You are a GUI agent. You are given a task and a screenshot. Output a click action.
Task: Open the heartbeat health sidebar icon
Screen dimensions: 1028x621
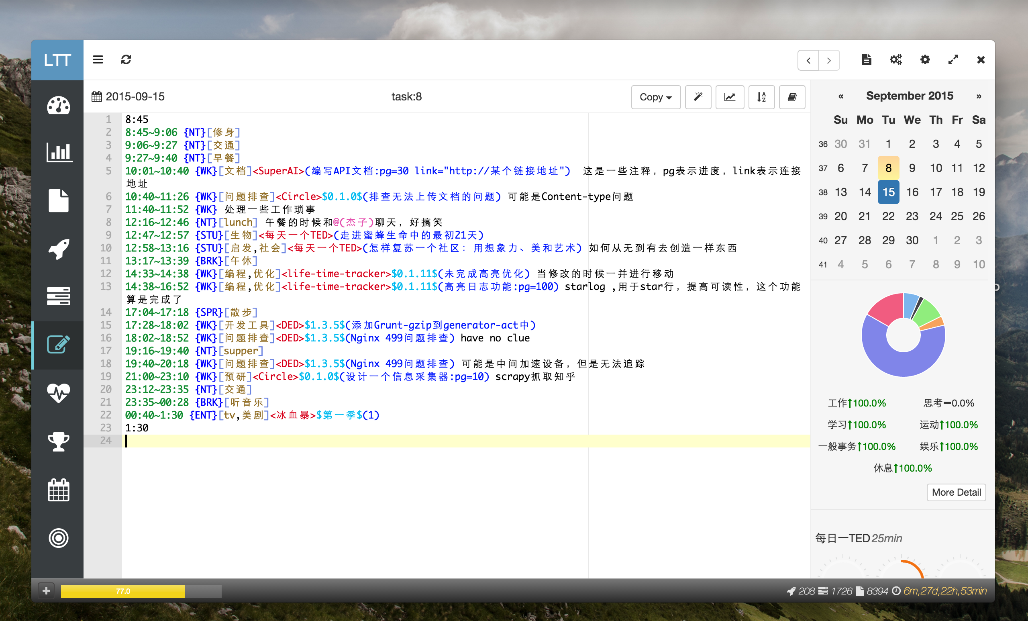(58, 393)
